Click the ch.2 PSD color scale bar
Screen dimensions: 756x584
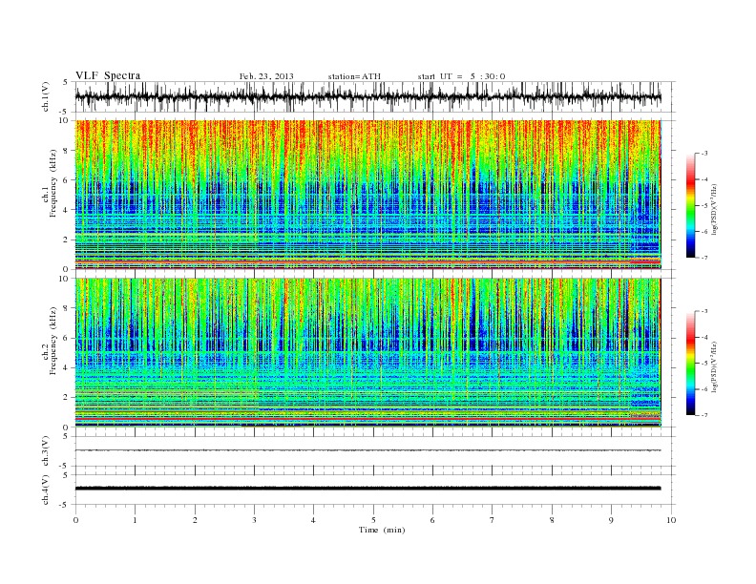[x=690, y=363]
